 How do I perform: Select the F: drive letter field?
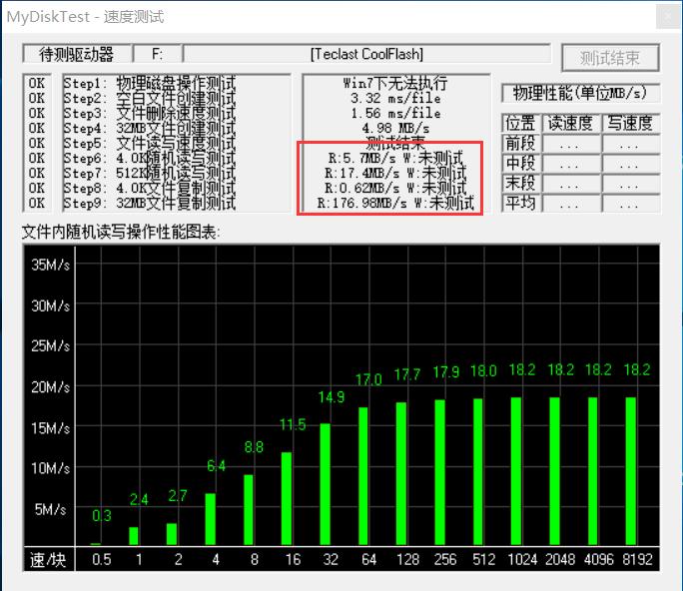(157, 54)
